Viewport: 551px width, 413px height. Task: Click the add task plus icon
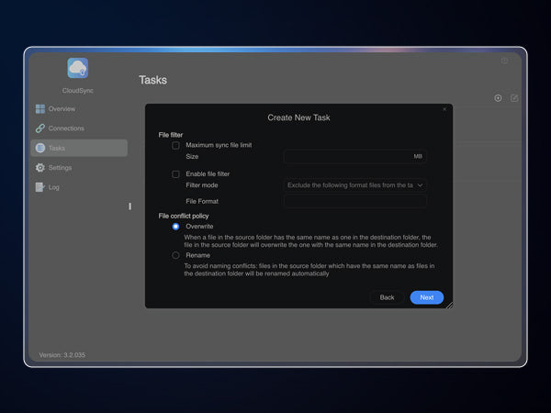pos(498,98)
